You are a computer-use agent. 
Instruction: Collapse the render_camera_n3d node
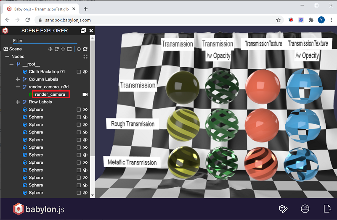pyautogui.click(x=18, y=87)
